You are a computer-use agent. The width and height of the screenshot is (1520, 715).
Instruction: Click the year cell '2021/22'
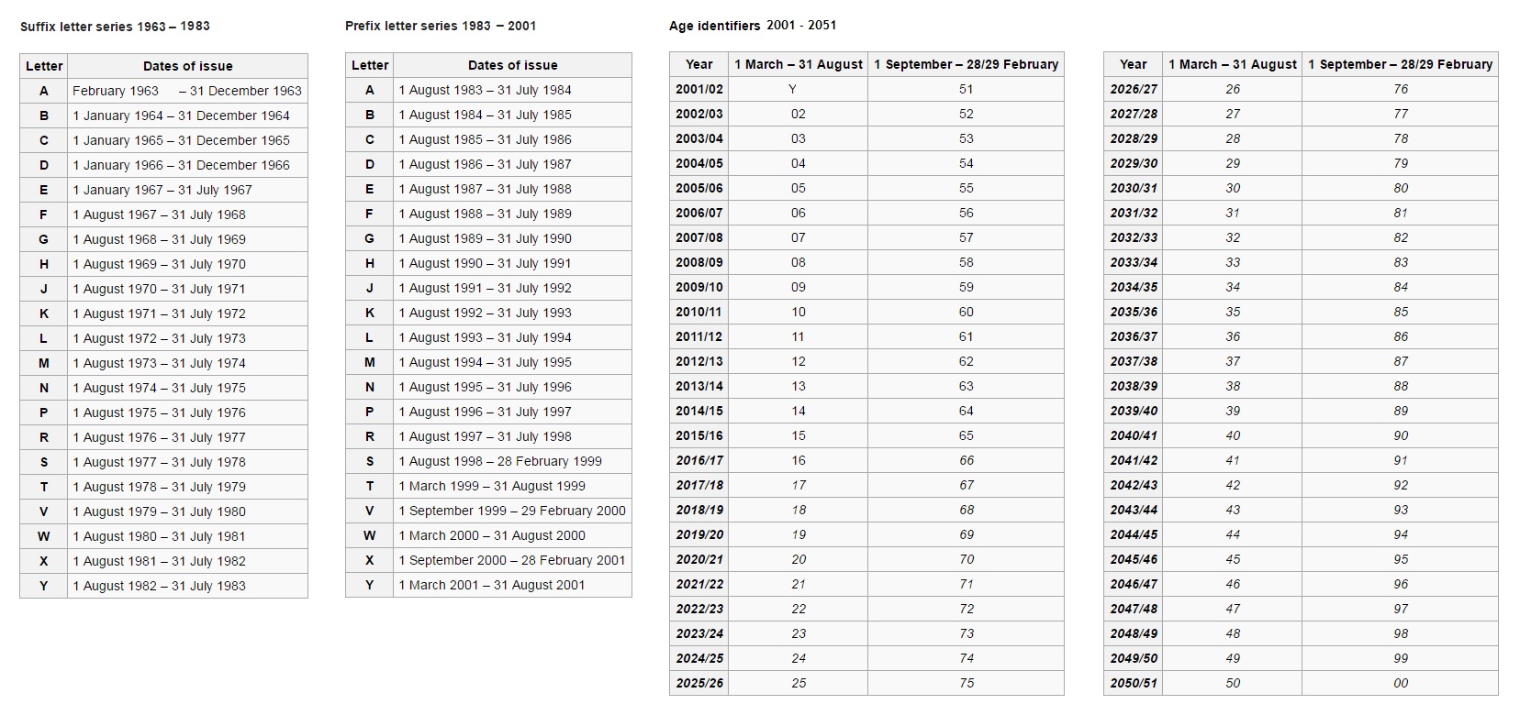(699, 584)
